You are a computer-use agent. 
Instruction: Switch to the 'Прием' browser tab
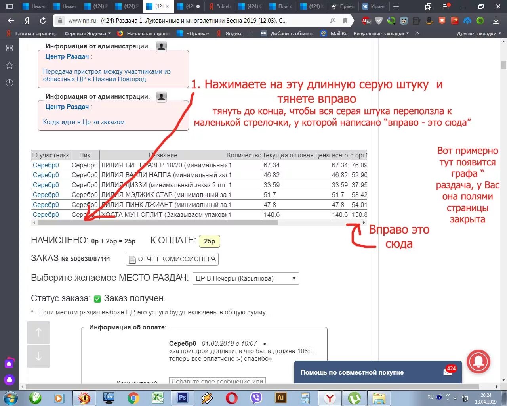coord(343,6)
